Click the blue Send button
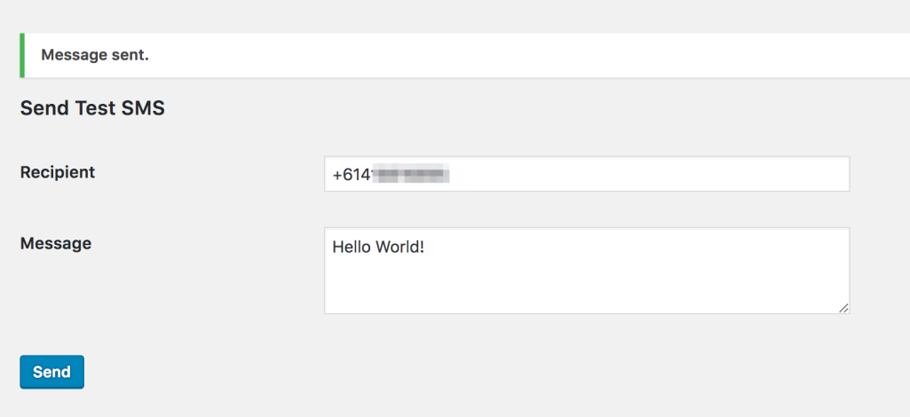The height and width of the screenshot is (417, 910). [x=51, y=373]
